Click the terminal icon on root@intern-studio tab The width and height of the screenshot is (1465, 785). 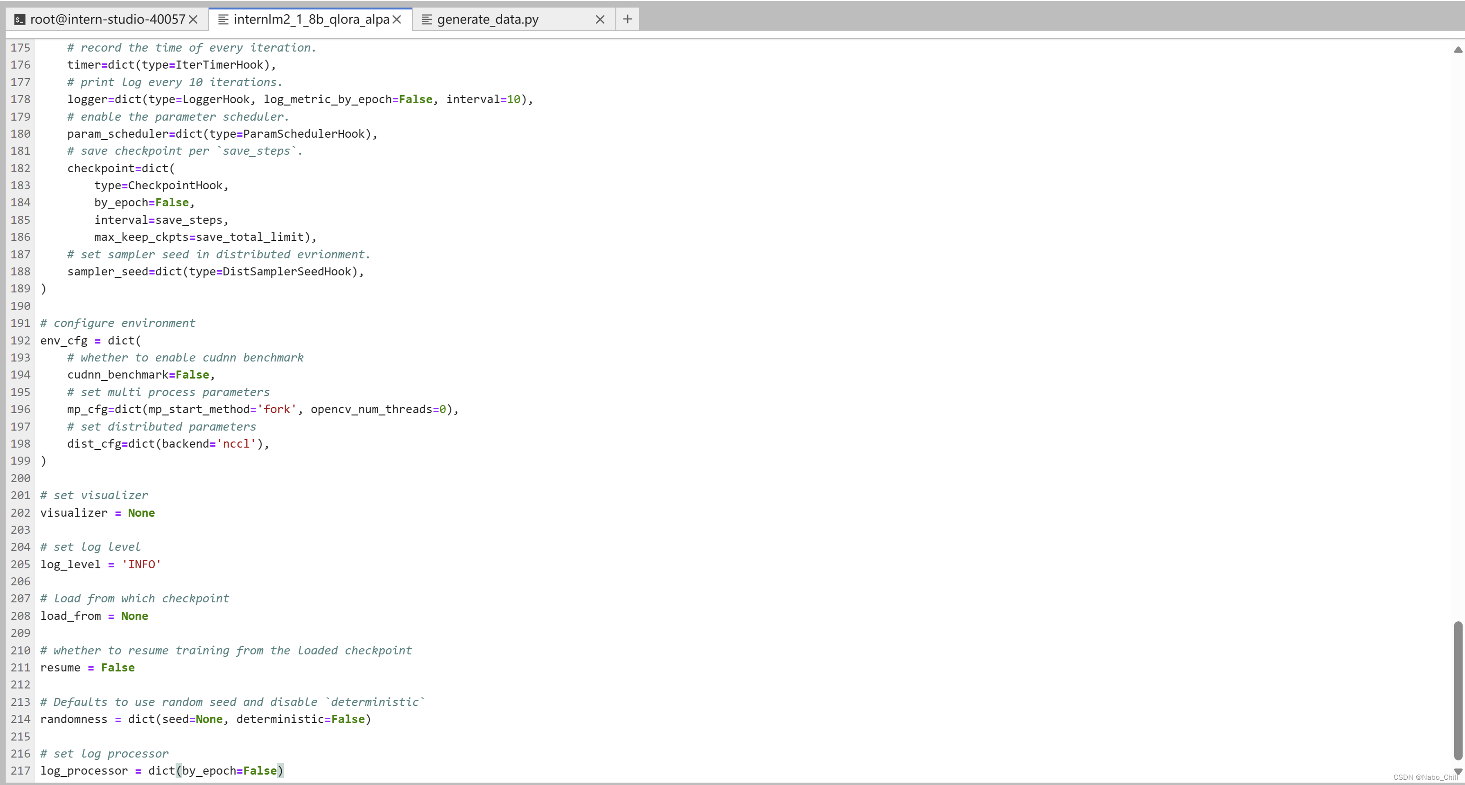click(x=19, y=19)
